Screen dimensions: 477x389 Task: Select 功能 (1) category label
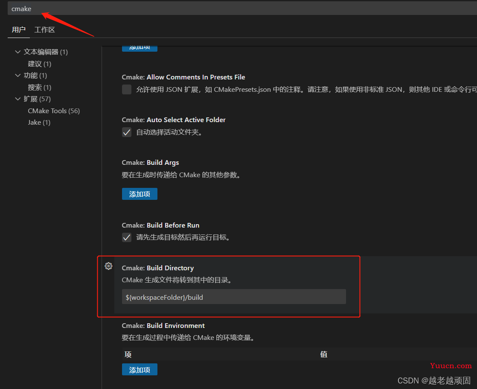click(x=35, y=76)
